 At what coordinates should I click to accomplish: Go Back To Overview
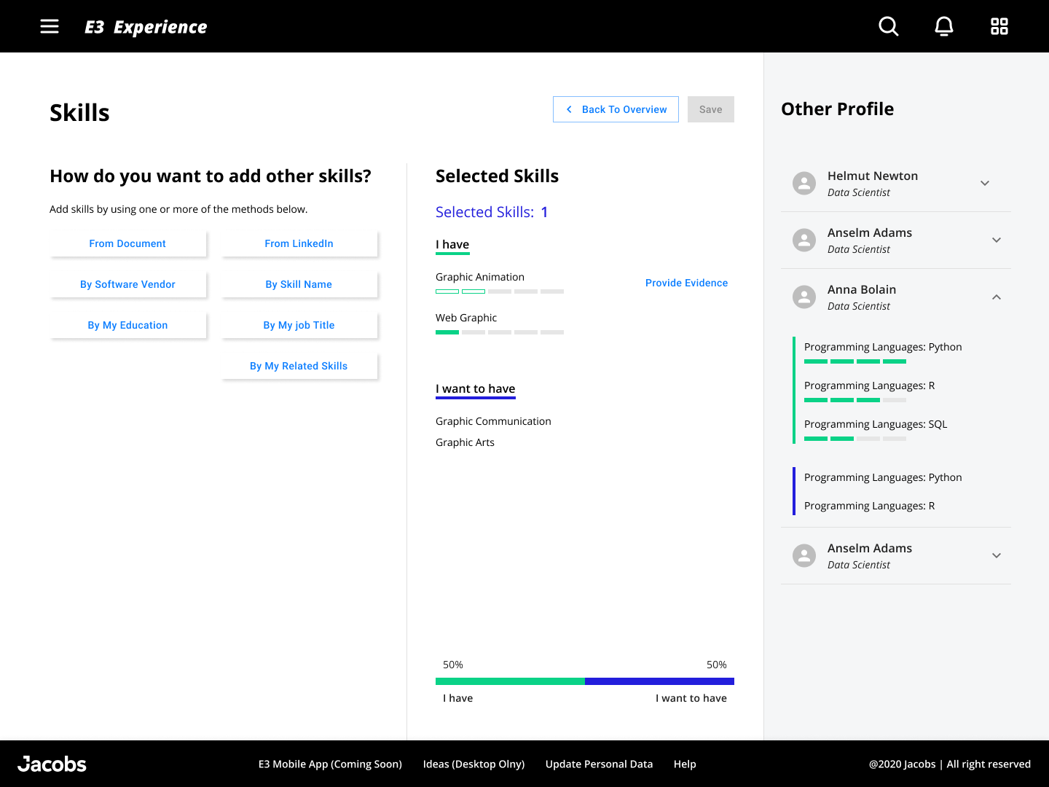pos(616,109)
